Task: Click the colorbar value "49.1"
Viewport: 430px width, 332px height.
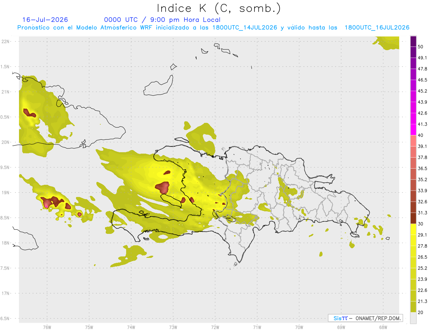Action: tap(422, 58)
